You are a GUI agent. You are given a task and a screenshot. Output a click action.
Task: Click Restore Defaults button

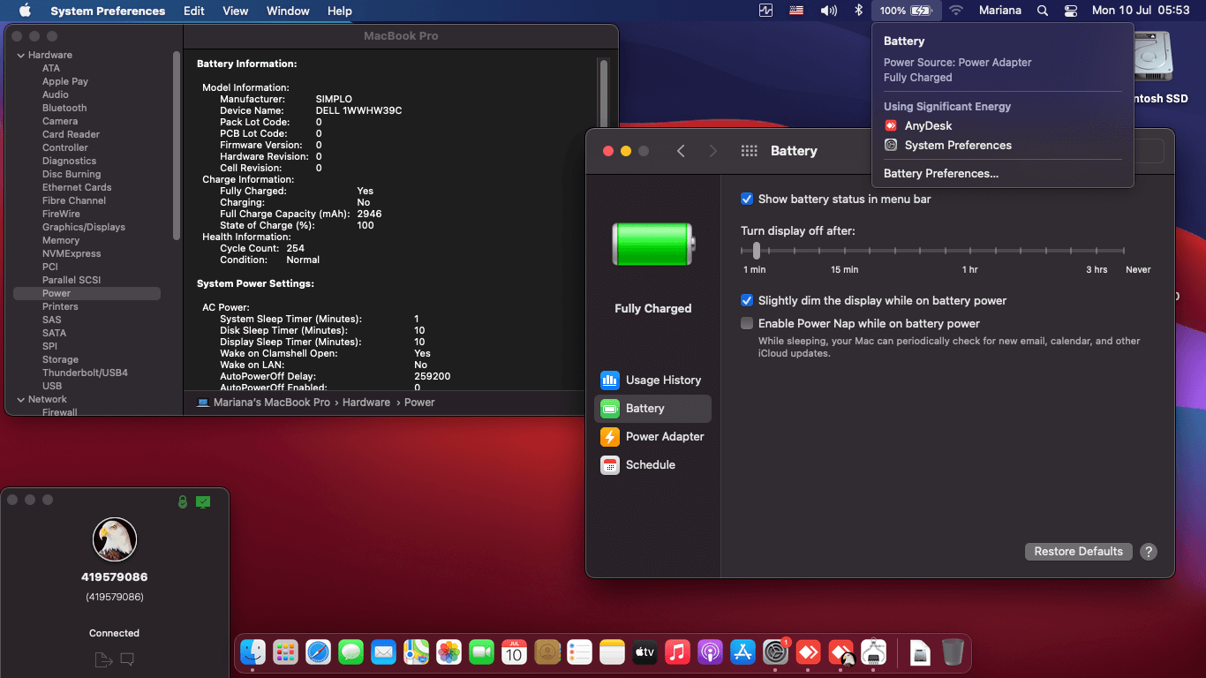point(1078,552)
